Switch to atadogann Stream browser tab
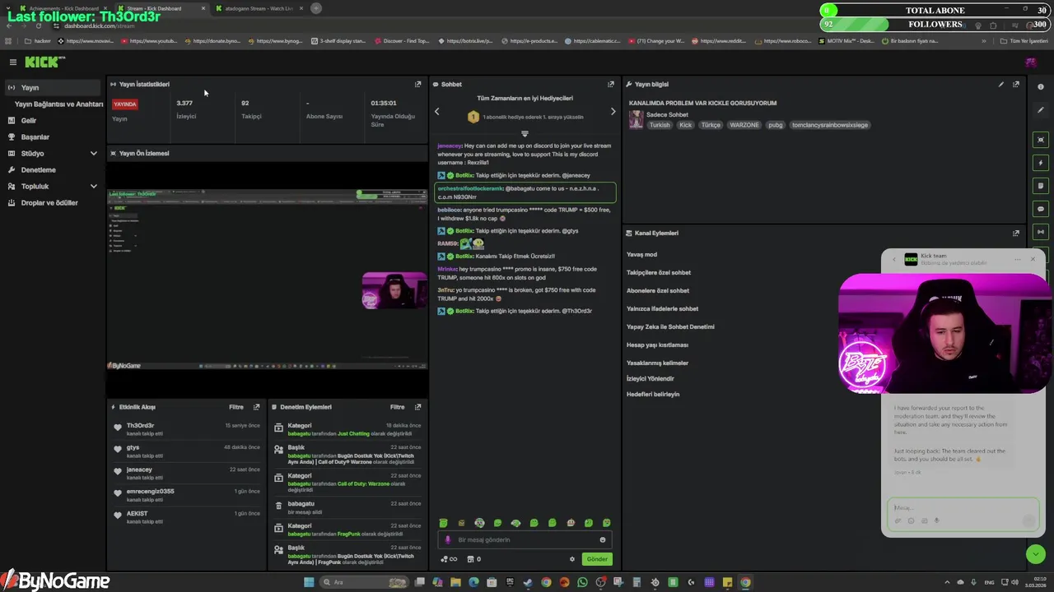The image size is (1054, 592). [259, 8]
